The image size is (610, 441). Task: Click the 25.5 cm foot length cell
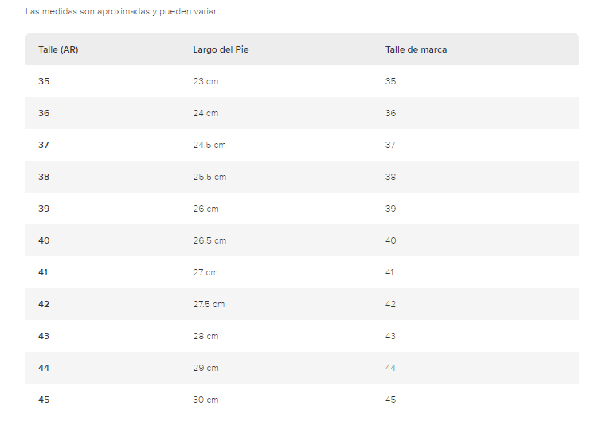click(x=209, y=177)
